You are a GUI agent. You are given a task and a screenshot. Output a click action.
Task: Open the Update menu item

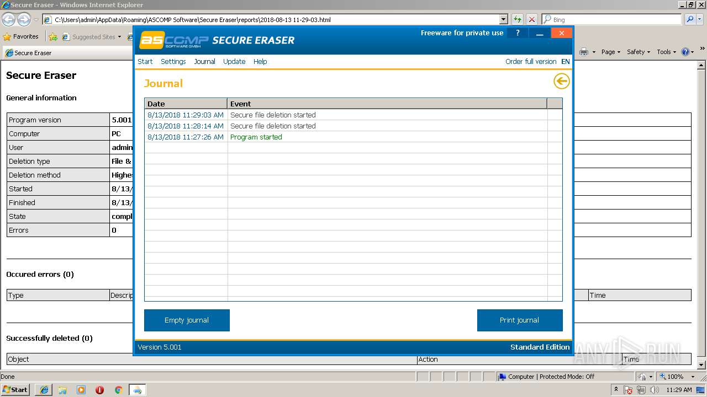pyautogui.click(x=234, y=61)
